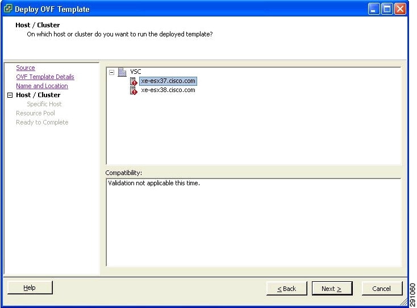This screenshot has height=308, width=417.
Task: Select host xe-esx37.cisco.com
Action: pyautogui.click(x=168, y=81)
